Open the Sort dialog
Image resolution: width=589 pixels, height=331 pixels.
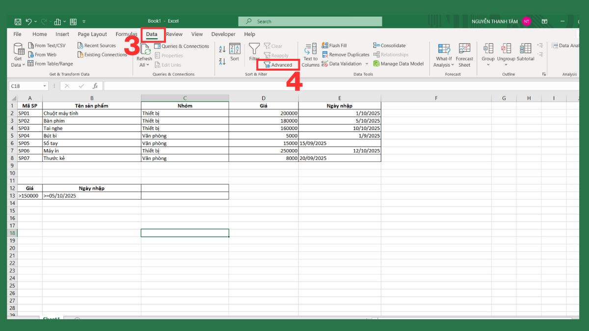tap(235, 54)
